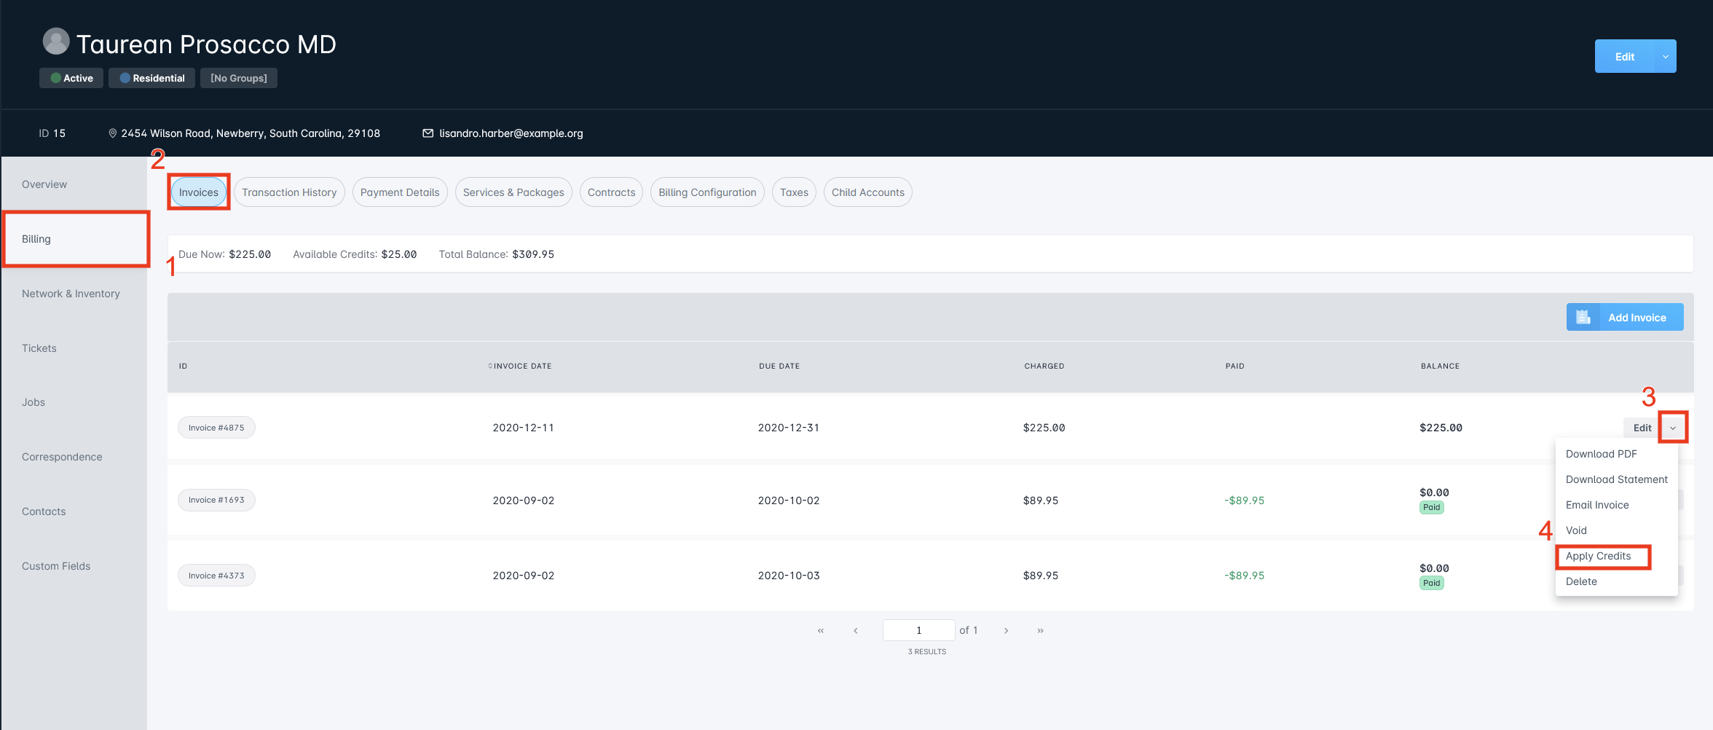Click the invoice icon inside Add Invoice button
This screenshot has width=1713, height=730.
(x=1584, y=317)
